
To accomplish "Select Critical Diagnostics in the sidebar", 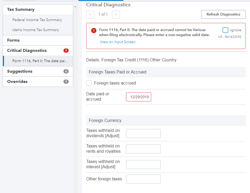I will pyautogui.click(x=27, y=51).
